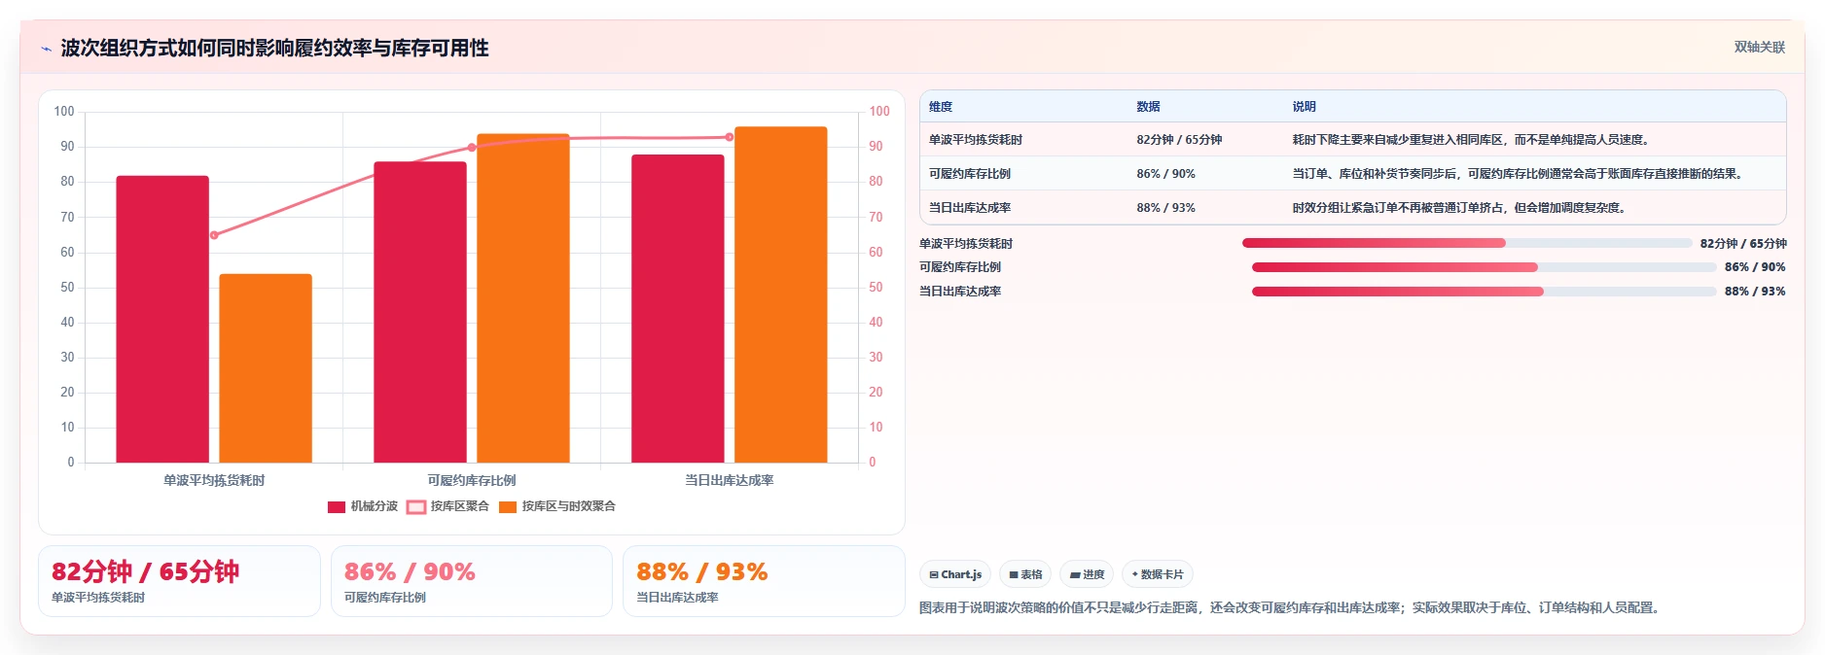Toggle the 按库区聚合 legend series
The width and height of the screenshot is (1825, 655).
point(447,506)
